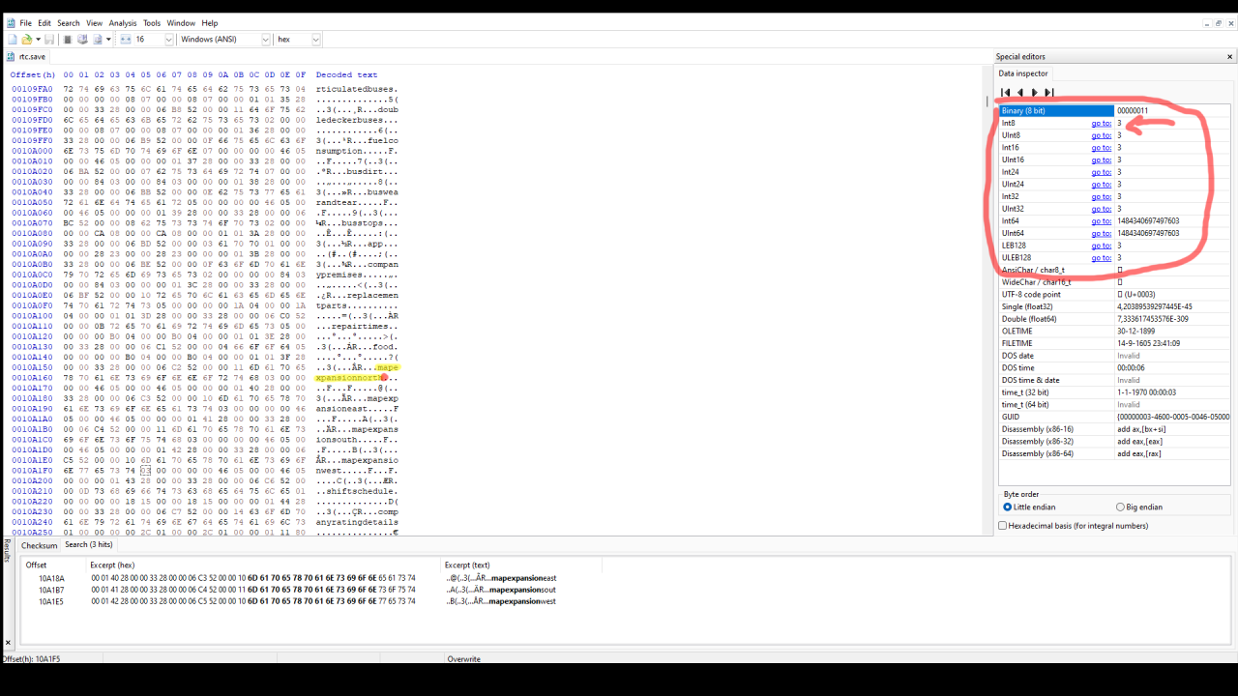Select Little endian byte order
The width and height of the screenshot is (1238, 696).
1007,507
